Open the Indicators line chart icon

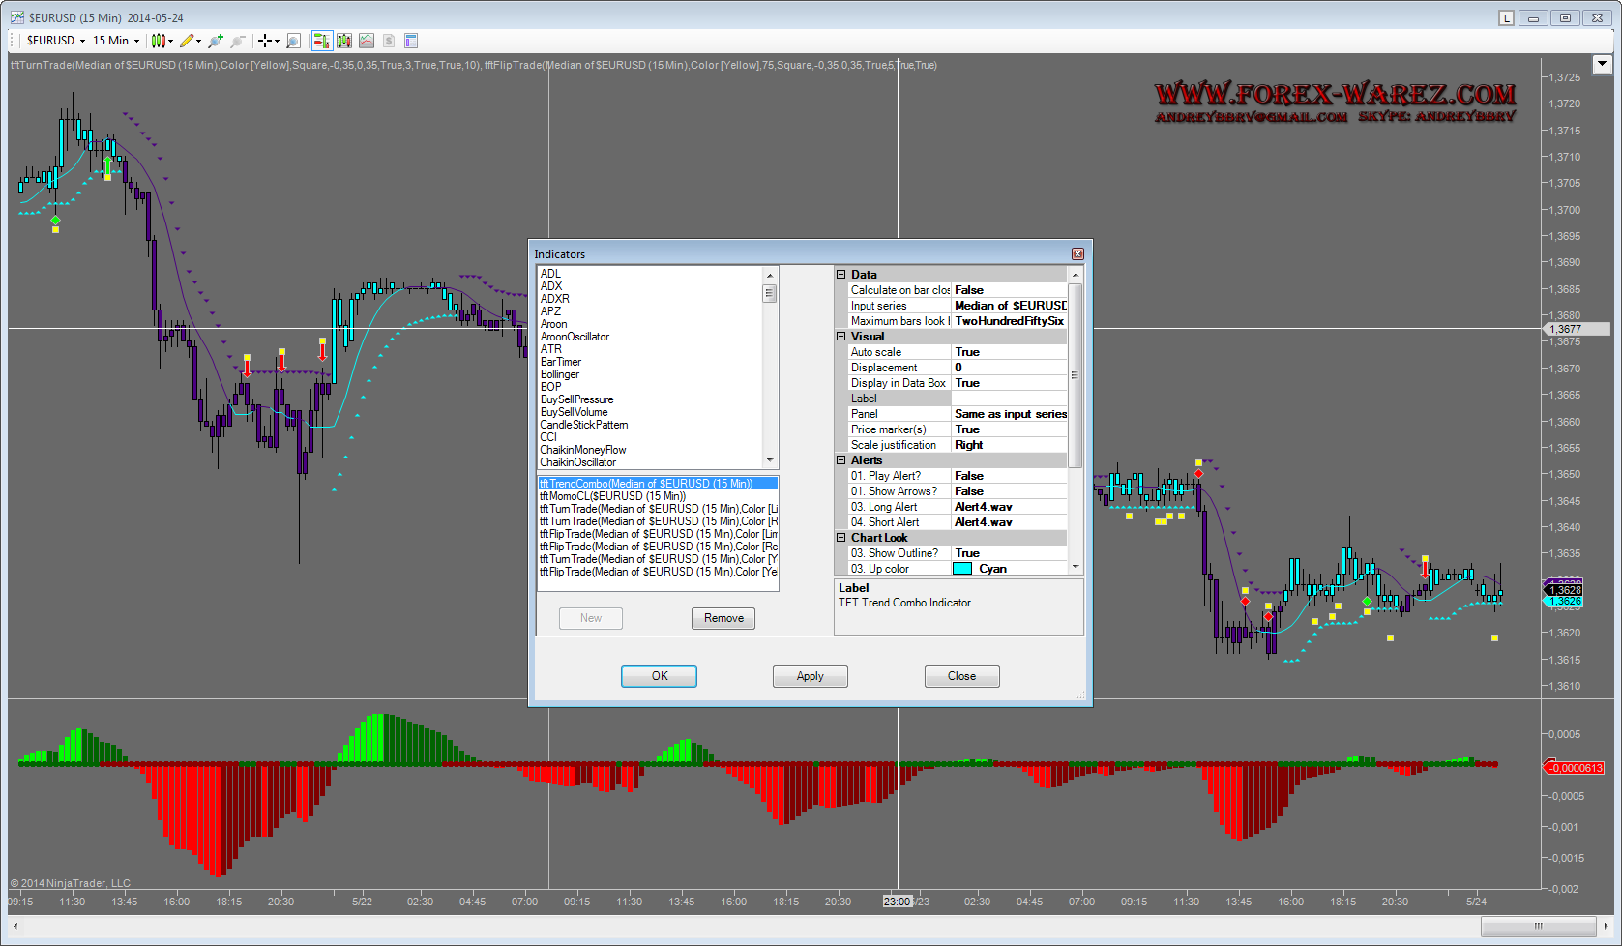(x=367, y=41)
